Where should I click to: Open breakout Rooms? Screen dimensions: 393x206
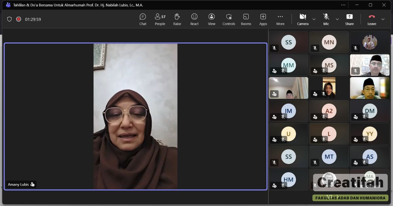click(246, 19)
